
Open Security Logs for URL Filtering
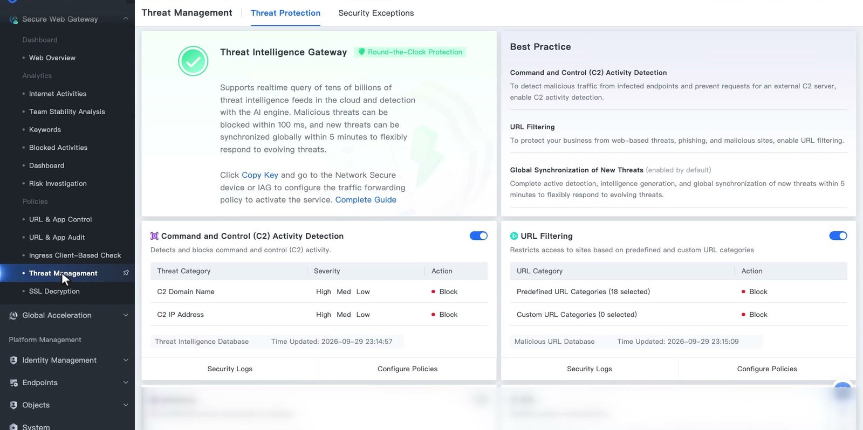pos(590,369)
